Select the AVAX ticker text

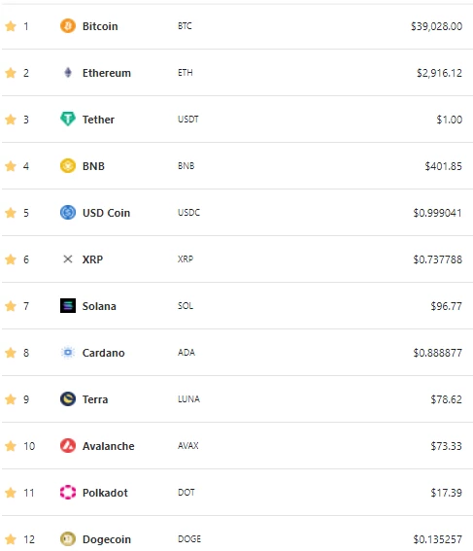187,446
